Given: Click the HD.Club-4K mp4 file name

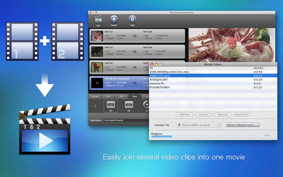Looking at the screenshot, I should coord(117,79).
